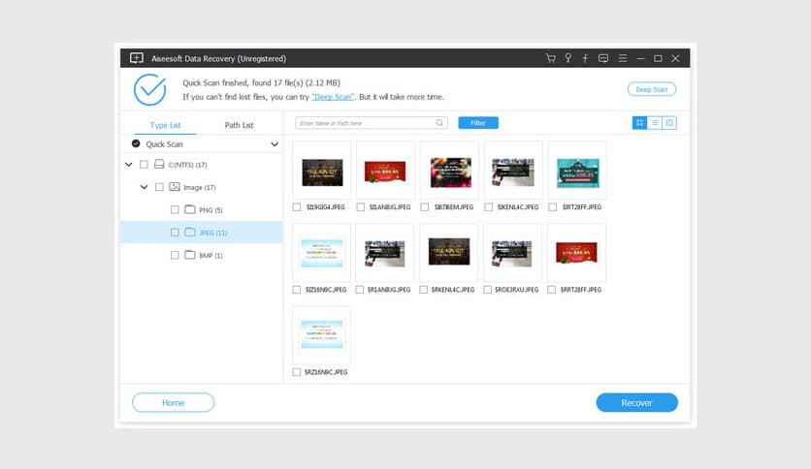Viewport: 811px width, 469px height.
Task: Open the Facebook share icon
Action: (x=585, y=58)
